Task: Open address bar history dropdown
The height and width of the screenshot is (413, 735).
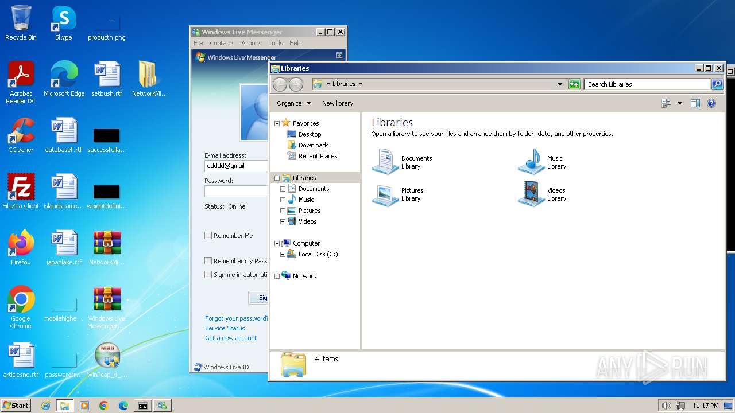Action: point(560,84)
